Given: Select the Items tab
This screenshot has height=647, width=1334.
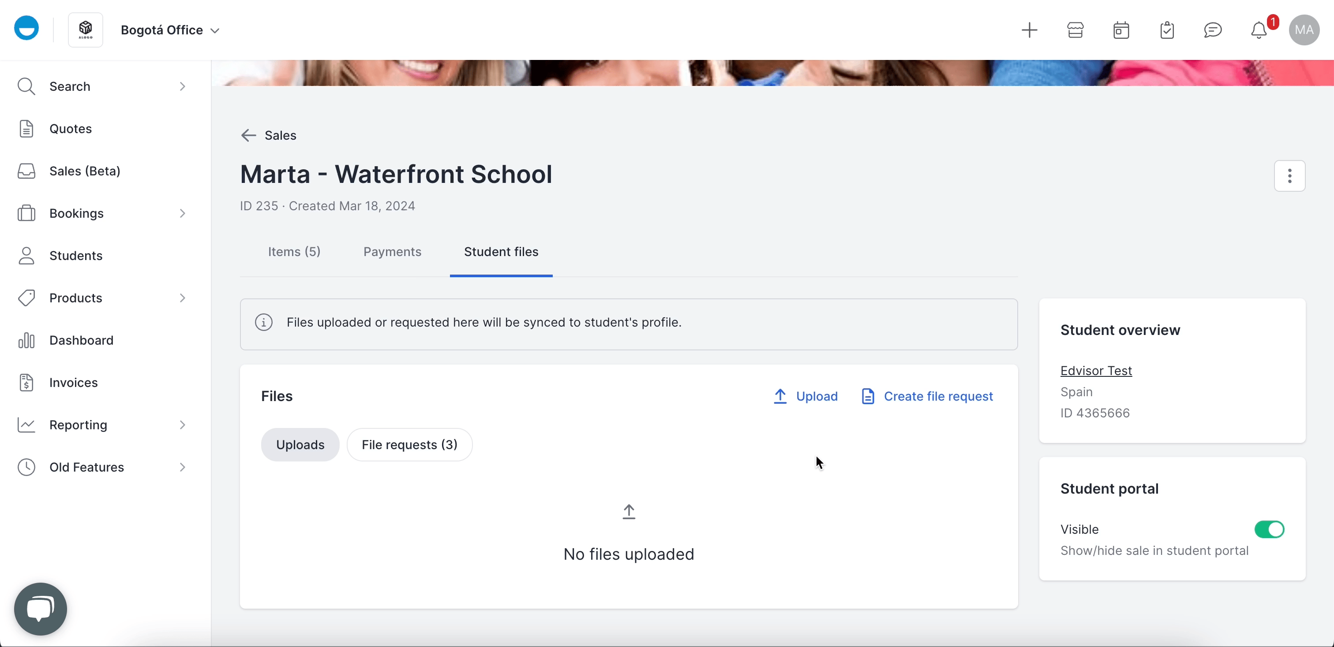Looking at the screenshot, I should point(294,252).
